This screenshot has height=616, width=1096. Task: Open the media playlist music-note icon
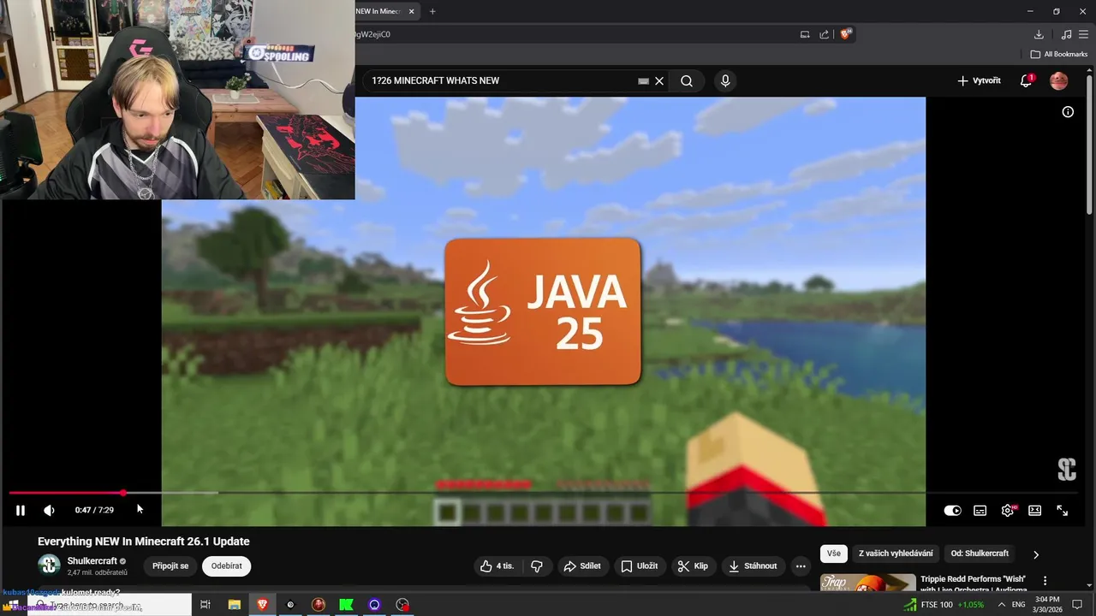1066,34
